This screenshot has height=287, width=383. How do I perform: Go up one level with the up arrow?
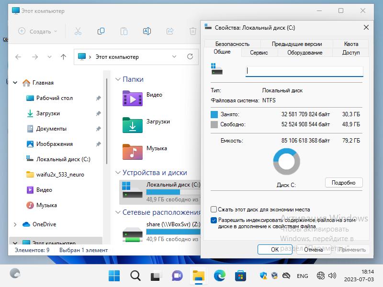coord(63,57)
